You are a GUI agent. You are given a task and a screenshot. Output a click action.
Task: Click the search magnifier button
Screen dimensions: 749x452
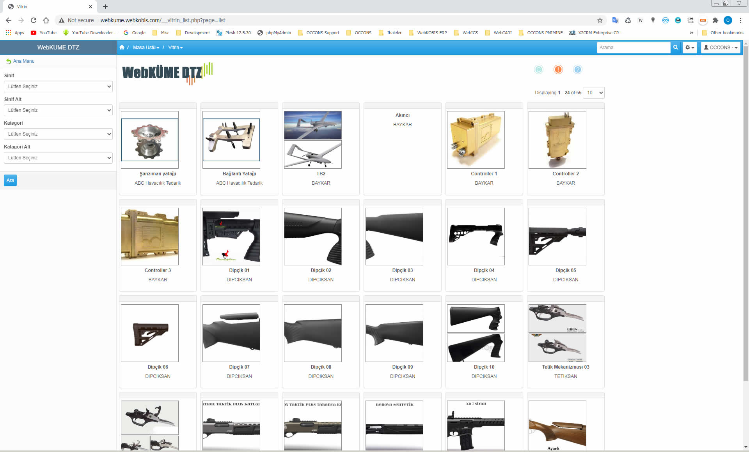(x=675, y=47)
